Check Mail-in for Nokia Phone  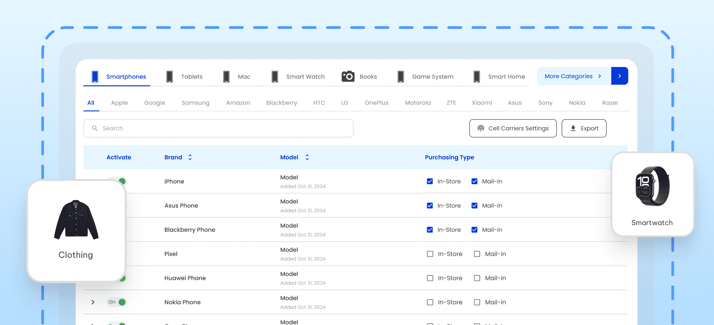pyautogui.click(x=477, y=302)
